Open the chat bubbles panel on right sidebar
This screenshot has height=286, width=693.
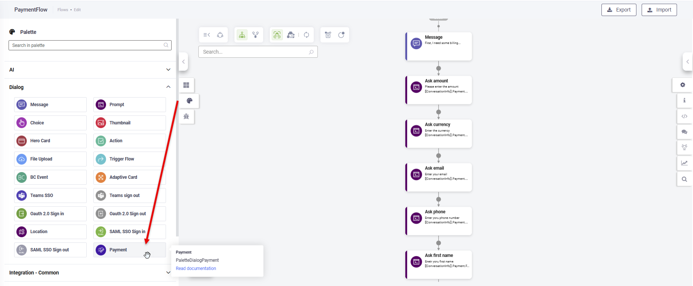(684, 132)
